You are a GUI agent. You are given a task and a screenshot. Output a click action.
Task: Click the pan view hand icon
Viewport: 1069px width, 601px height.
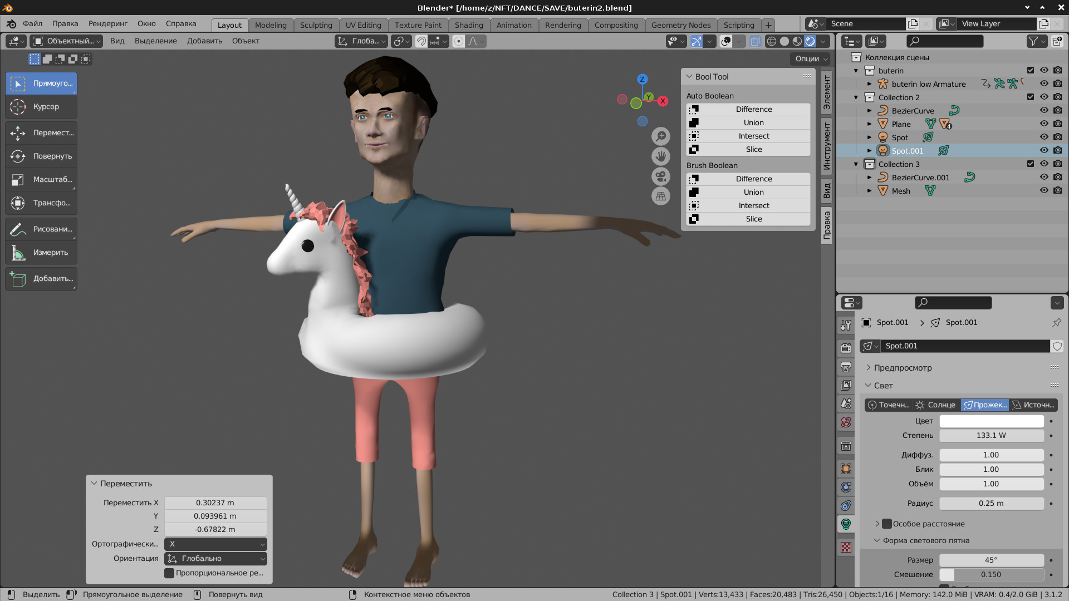pos(660,156)
